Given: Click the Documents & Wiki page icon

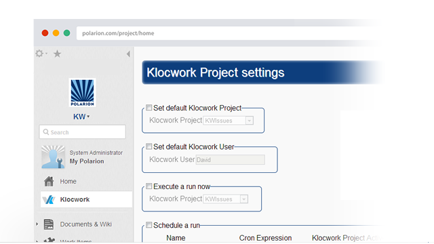Looking at the screenshot, I should (x=49, y=224).
